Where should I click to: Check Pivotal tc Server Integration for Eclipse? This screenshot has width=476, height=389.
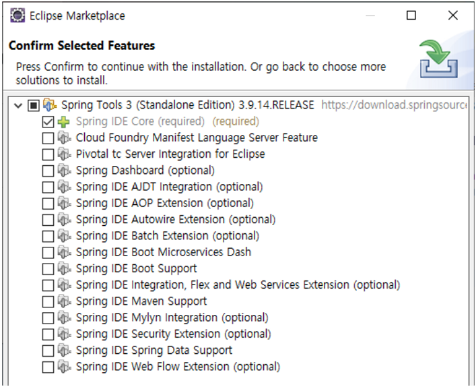click(48, 154)
